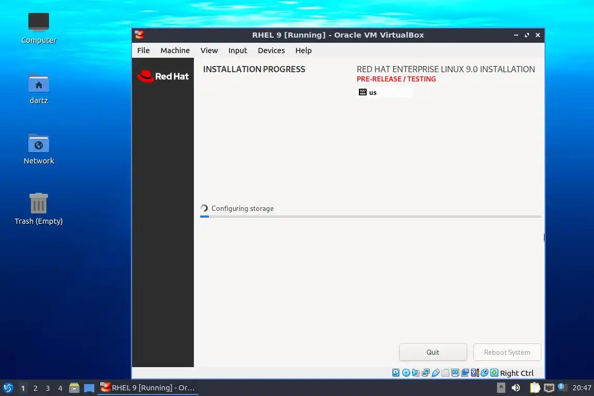Click the USB devices indicator icon
Viewport: 594px width, 396px height.
435,373
